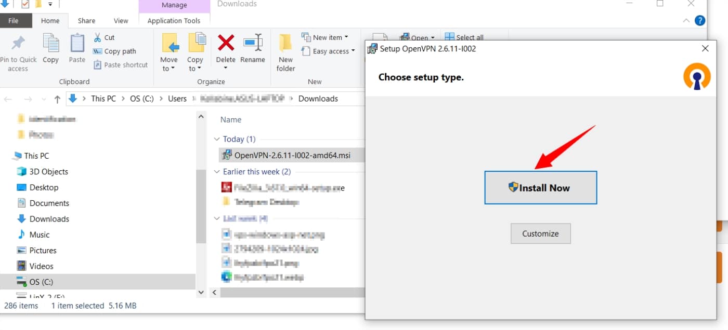This screenshot has height=330, width=728.
Task: Select OS (C:) drive in navigation pane
Action: [98, 282]
